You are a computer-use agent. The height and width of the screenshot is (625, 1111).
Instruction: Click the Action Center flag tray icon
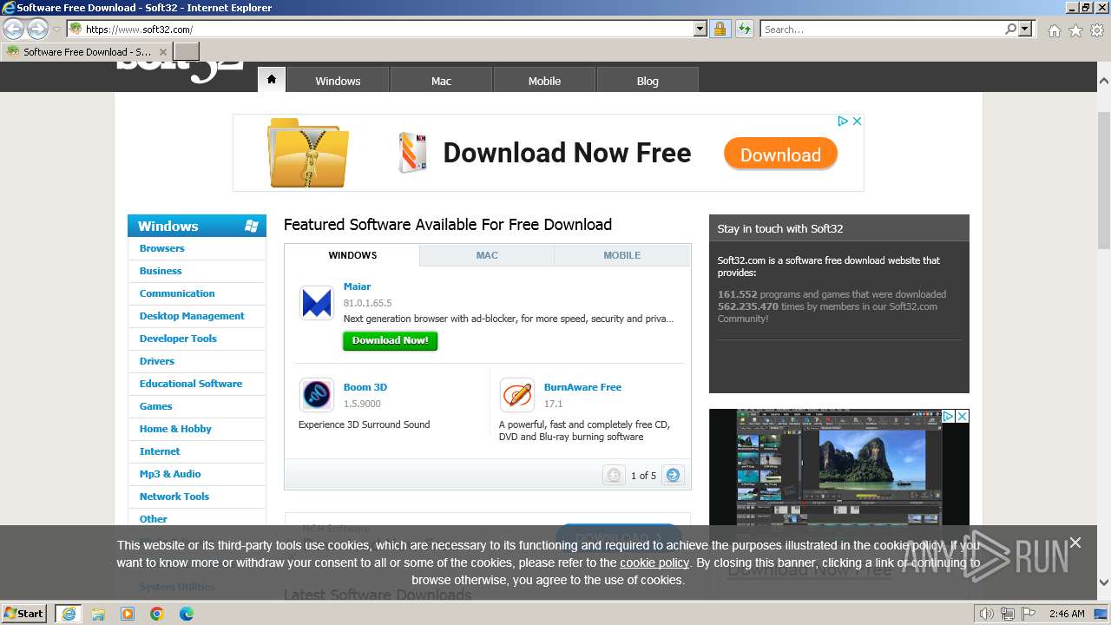click(1028, 614)
